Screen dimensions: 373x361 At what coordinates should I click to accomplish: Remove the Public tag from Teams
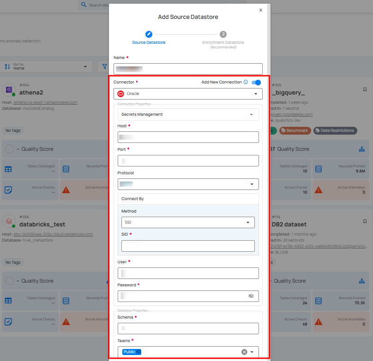pyautogui.click(x=138, y=352)
